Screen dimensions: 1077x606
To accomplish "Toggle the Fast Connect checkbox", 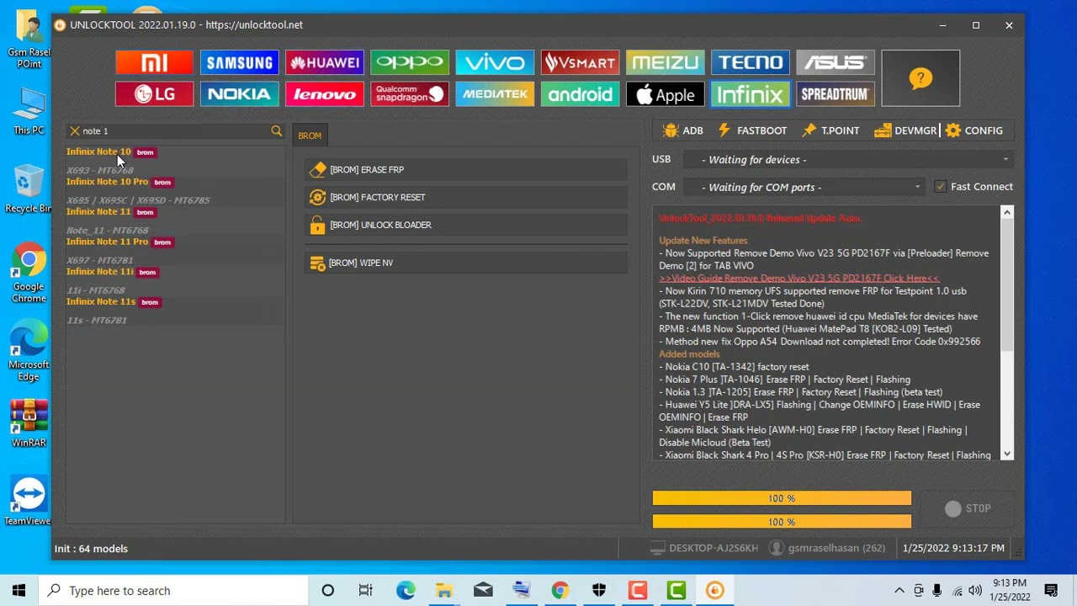I will click(x=940, y=187).
